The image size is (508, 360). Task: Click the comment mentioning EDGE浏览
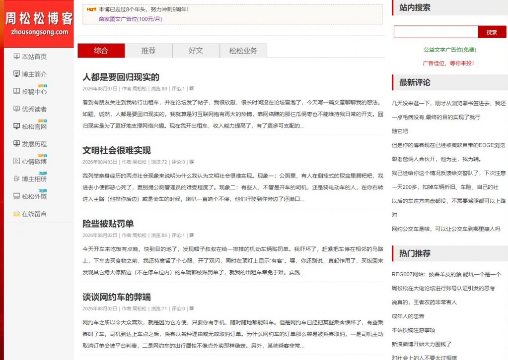(x=448, y=145)
